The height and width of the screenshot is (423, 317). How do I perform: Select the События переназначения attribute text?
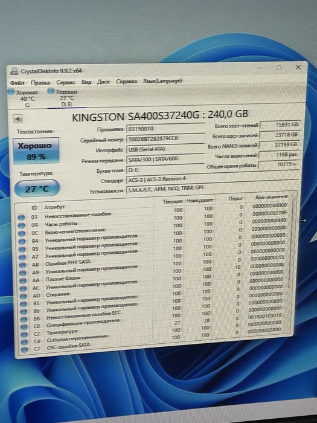pos(77,338)
